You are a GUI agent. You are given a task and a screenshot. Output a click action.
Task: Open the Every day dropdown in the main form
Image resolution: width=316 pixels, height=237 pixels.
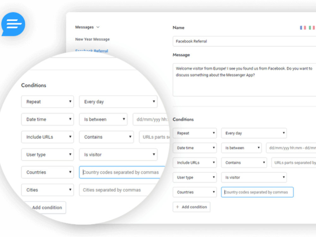[254, 133]
